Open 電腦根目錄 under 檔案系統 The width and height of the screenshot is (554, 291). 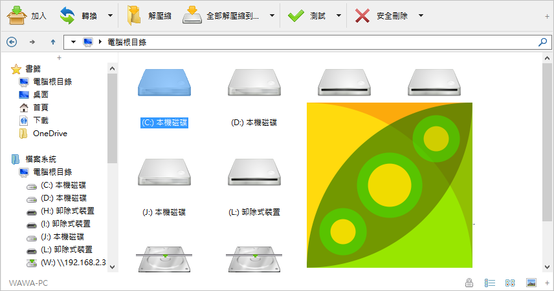52,172
